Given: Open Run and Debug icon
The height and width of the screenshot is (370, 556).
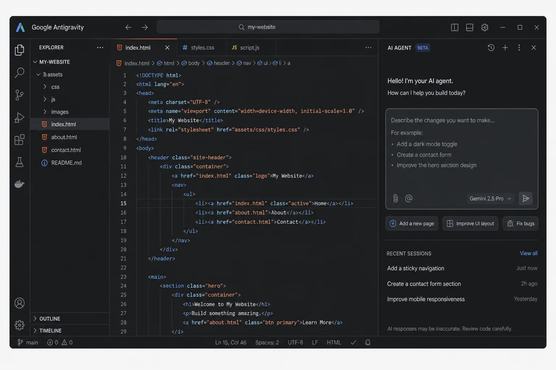Looking at the screenshot, I should point(20,117).
